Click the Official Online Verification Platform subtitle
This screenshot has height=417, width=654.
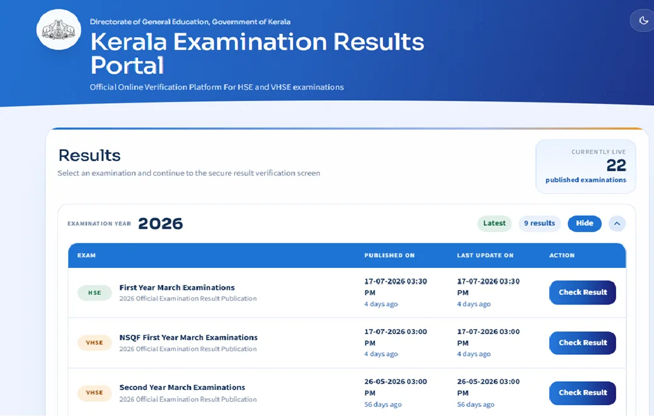(217, 87)
